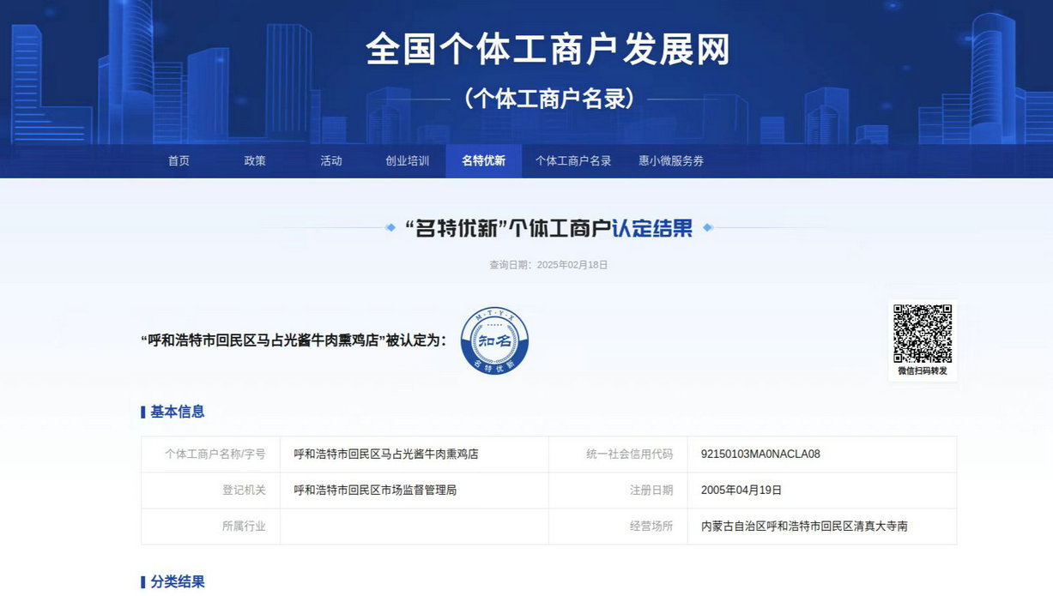Click the registration date 2005年04月19日
The height and width of the screenshot is (596, 1053).
tap(741, 491)
